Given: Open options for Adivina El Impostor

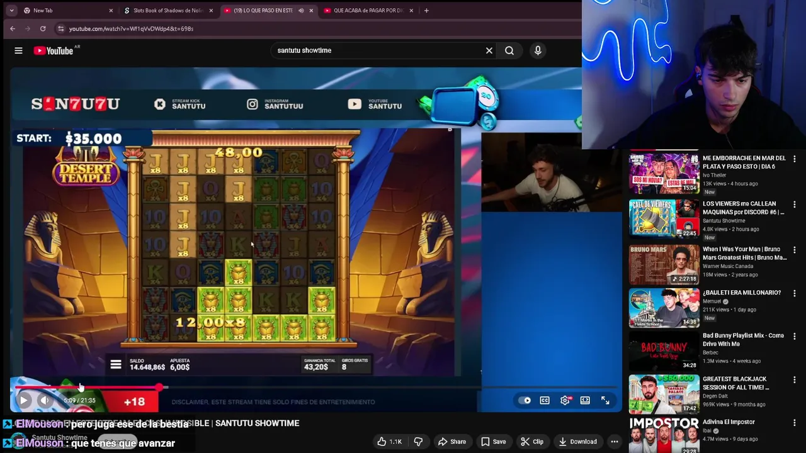Looking at the screenshot, I should click(794, 423).
